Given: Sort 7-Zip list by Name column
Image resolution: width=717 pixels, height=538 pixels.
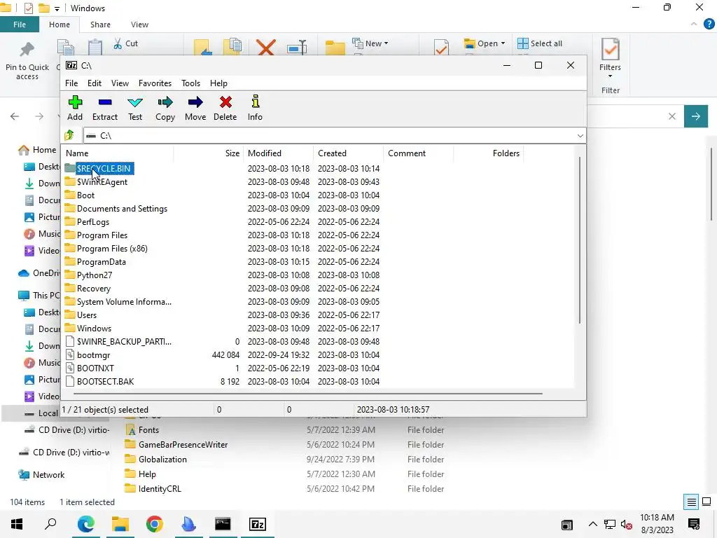Looking at the screenshot, I should 118,153.
